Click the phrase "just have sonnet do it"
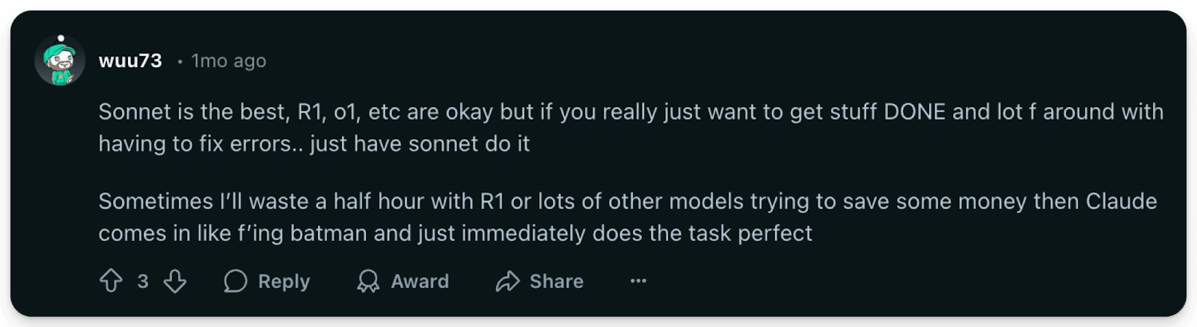 pos(420,144)
